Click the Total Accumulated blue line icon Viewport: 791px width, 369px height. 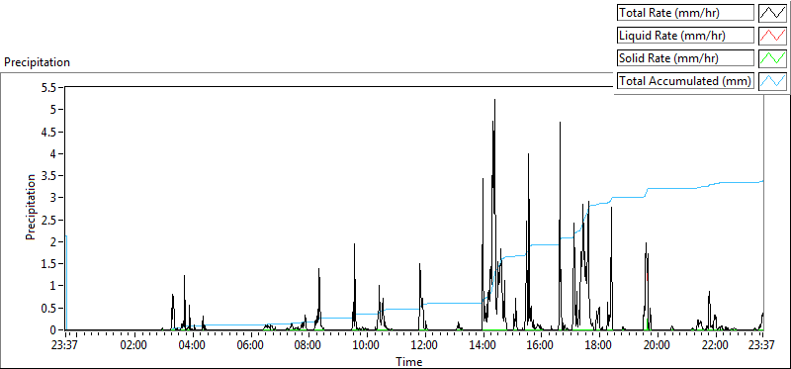773,81
